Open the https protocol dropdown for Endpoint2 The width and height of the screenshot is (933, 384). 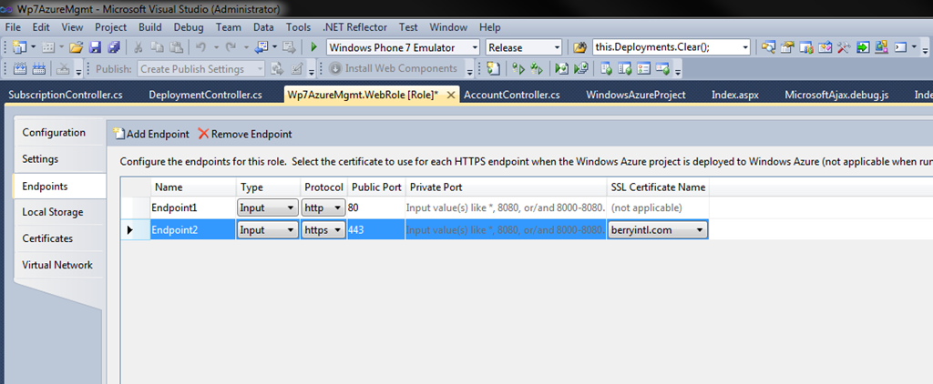[323, 230]
